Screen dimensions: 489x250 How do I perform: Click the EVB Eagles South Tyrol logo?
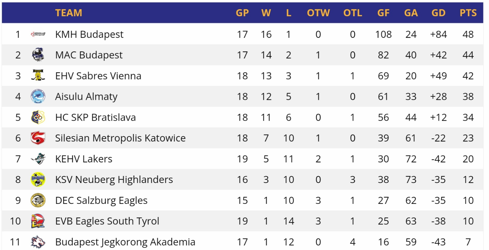click(x=38, y=221)
